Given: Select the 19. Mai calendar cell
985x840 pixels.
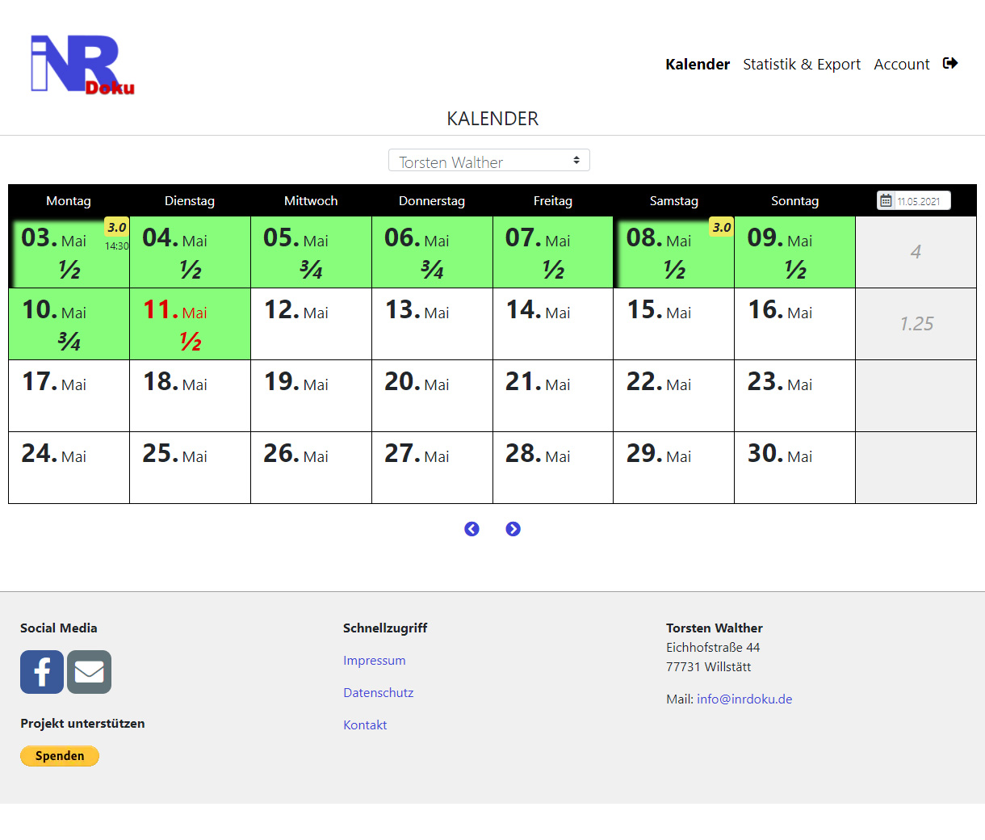Looking at the screenshot, I should pyautogui.click(x=311, y=396).
